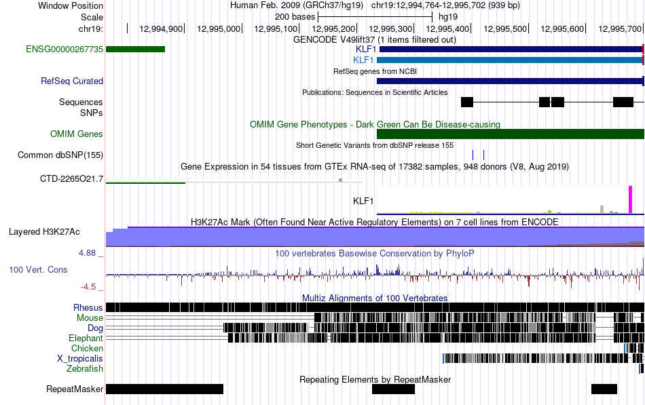The height and width of the screenshot is (405, 645).
Task: Click the GENCODE V49lift37 track title
Action: pos(375,40)
